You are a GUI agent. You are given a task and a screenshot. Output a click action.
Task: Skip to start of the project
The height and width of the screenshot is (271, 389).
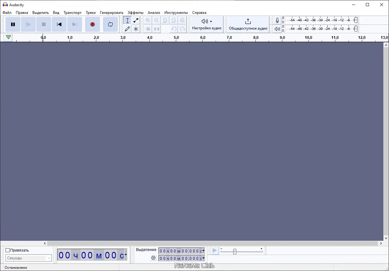[x=59, y=24]
